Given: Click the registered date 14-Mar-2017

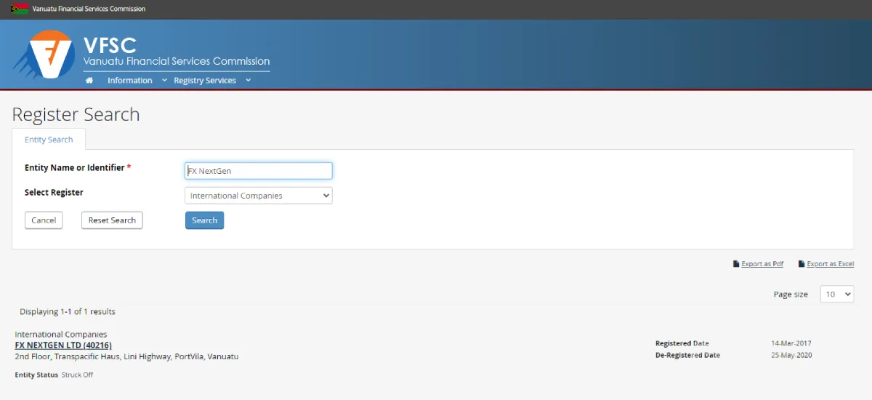Looking at the screenshot, I should click(x=791, y=343).
